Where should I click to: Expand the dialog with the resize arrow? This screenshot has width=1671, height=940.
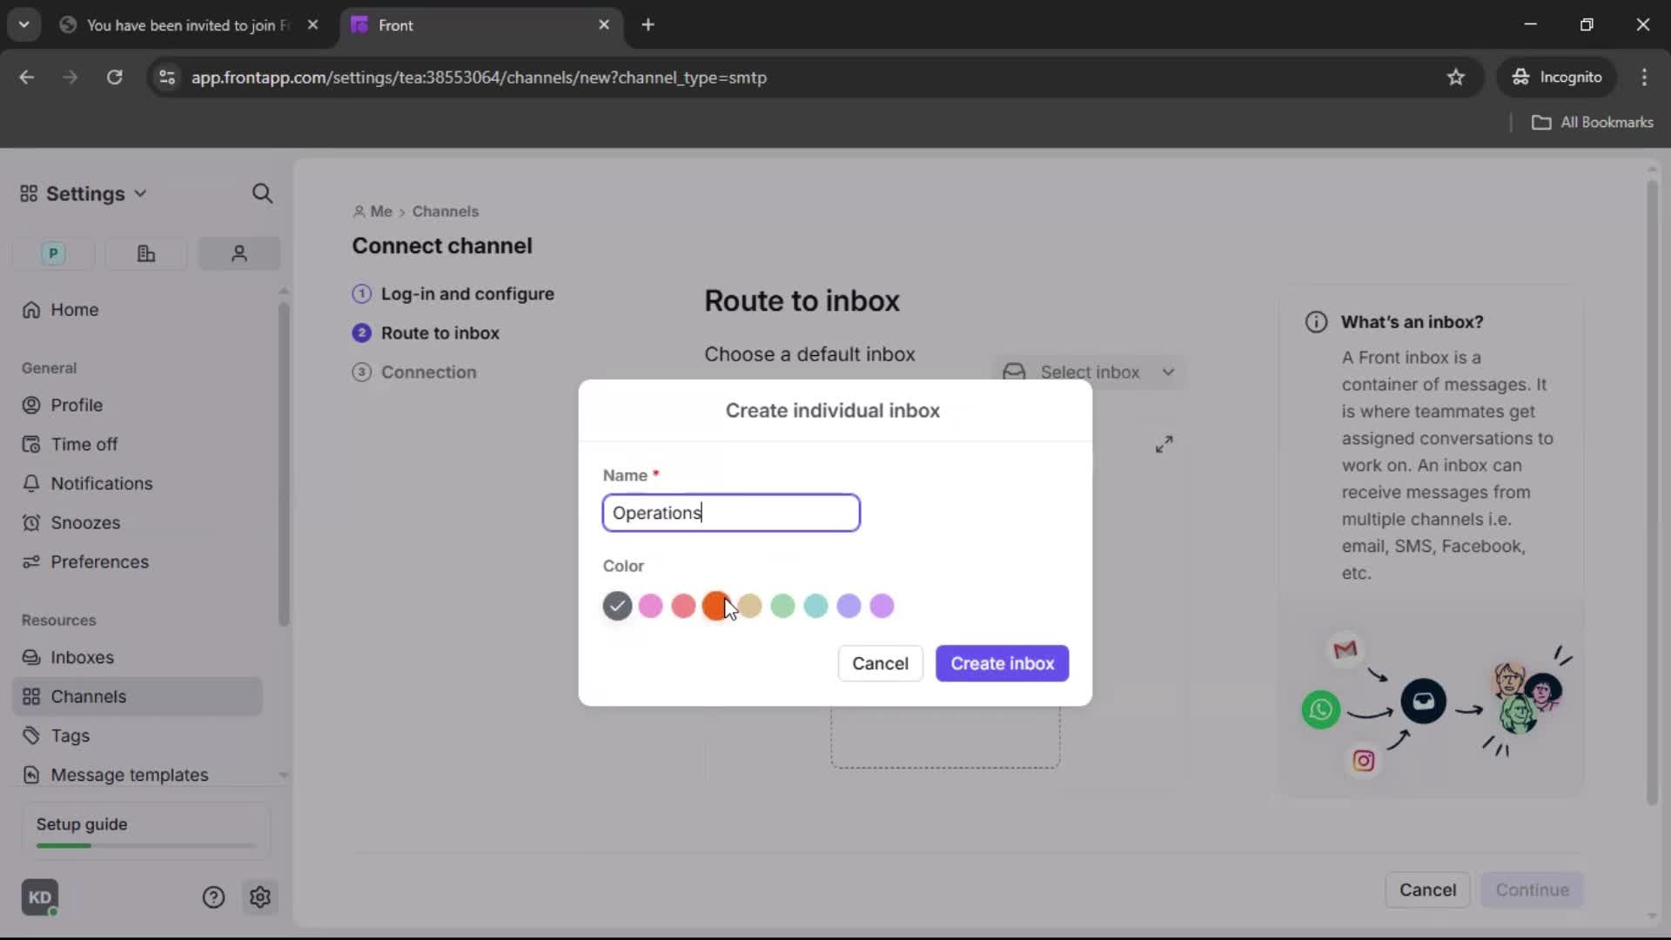pyautogui.click(x=1164, y=444)
